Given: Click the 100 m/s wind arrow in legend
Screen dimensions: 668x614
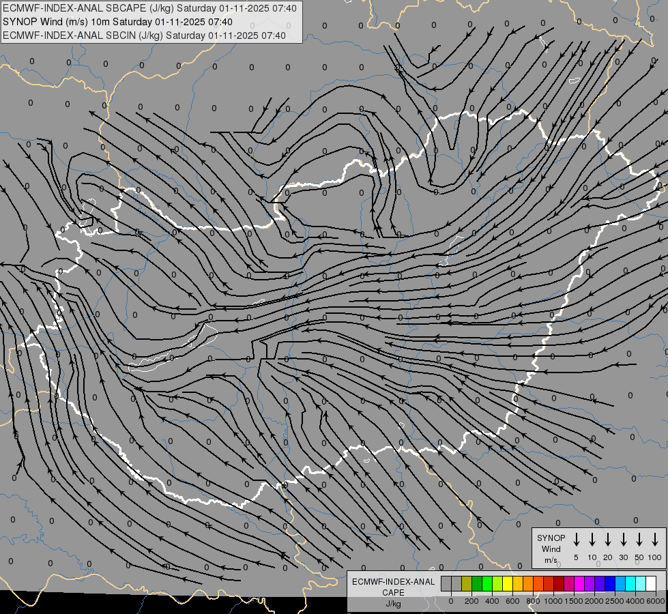Looking at the screenshot, I should 655,539.
